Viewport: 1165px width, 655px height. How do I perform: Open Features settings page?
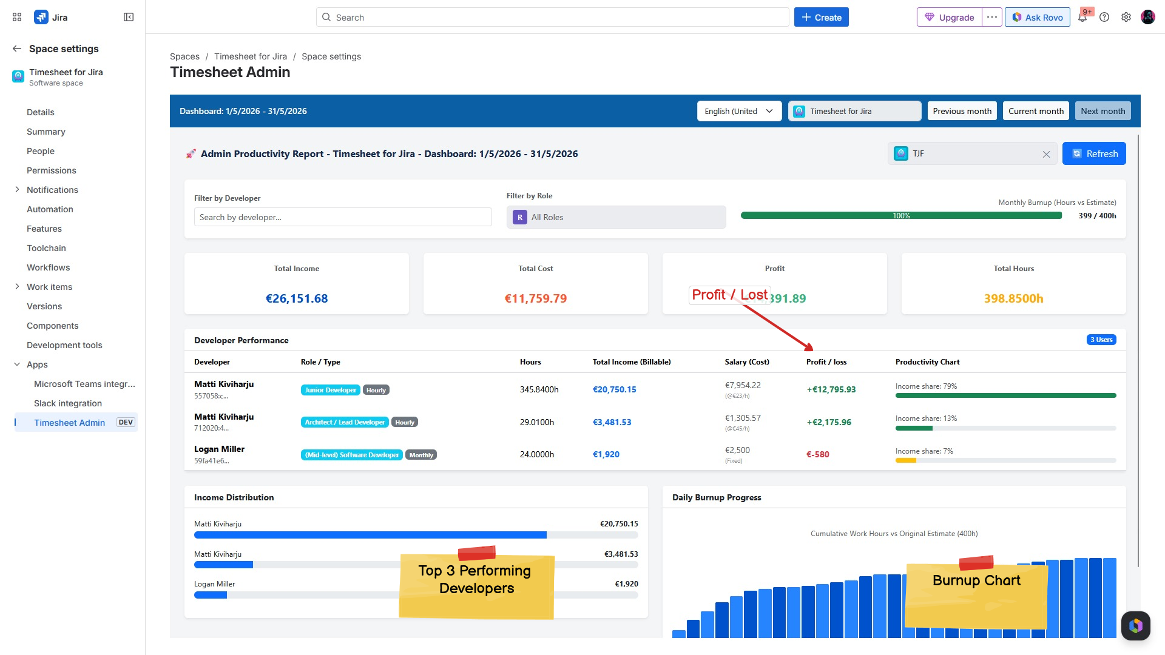point(44,229)
